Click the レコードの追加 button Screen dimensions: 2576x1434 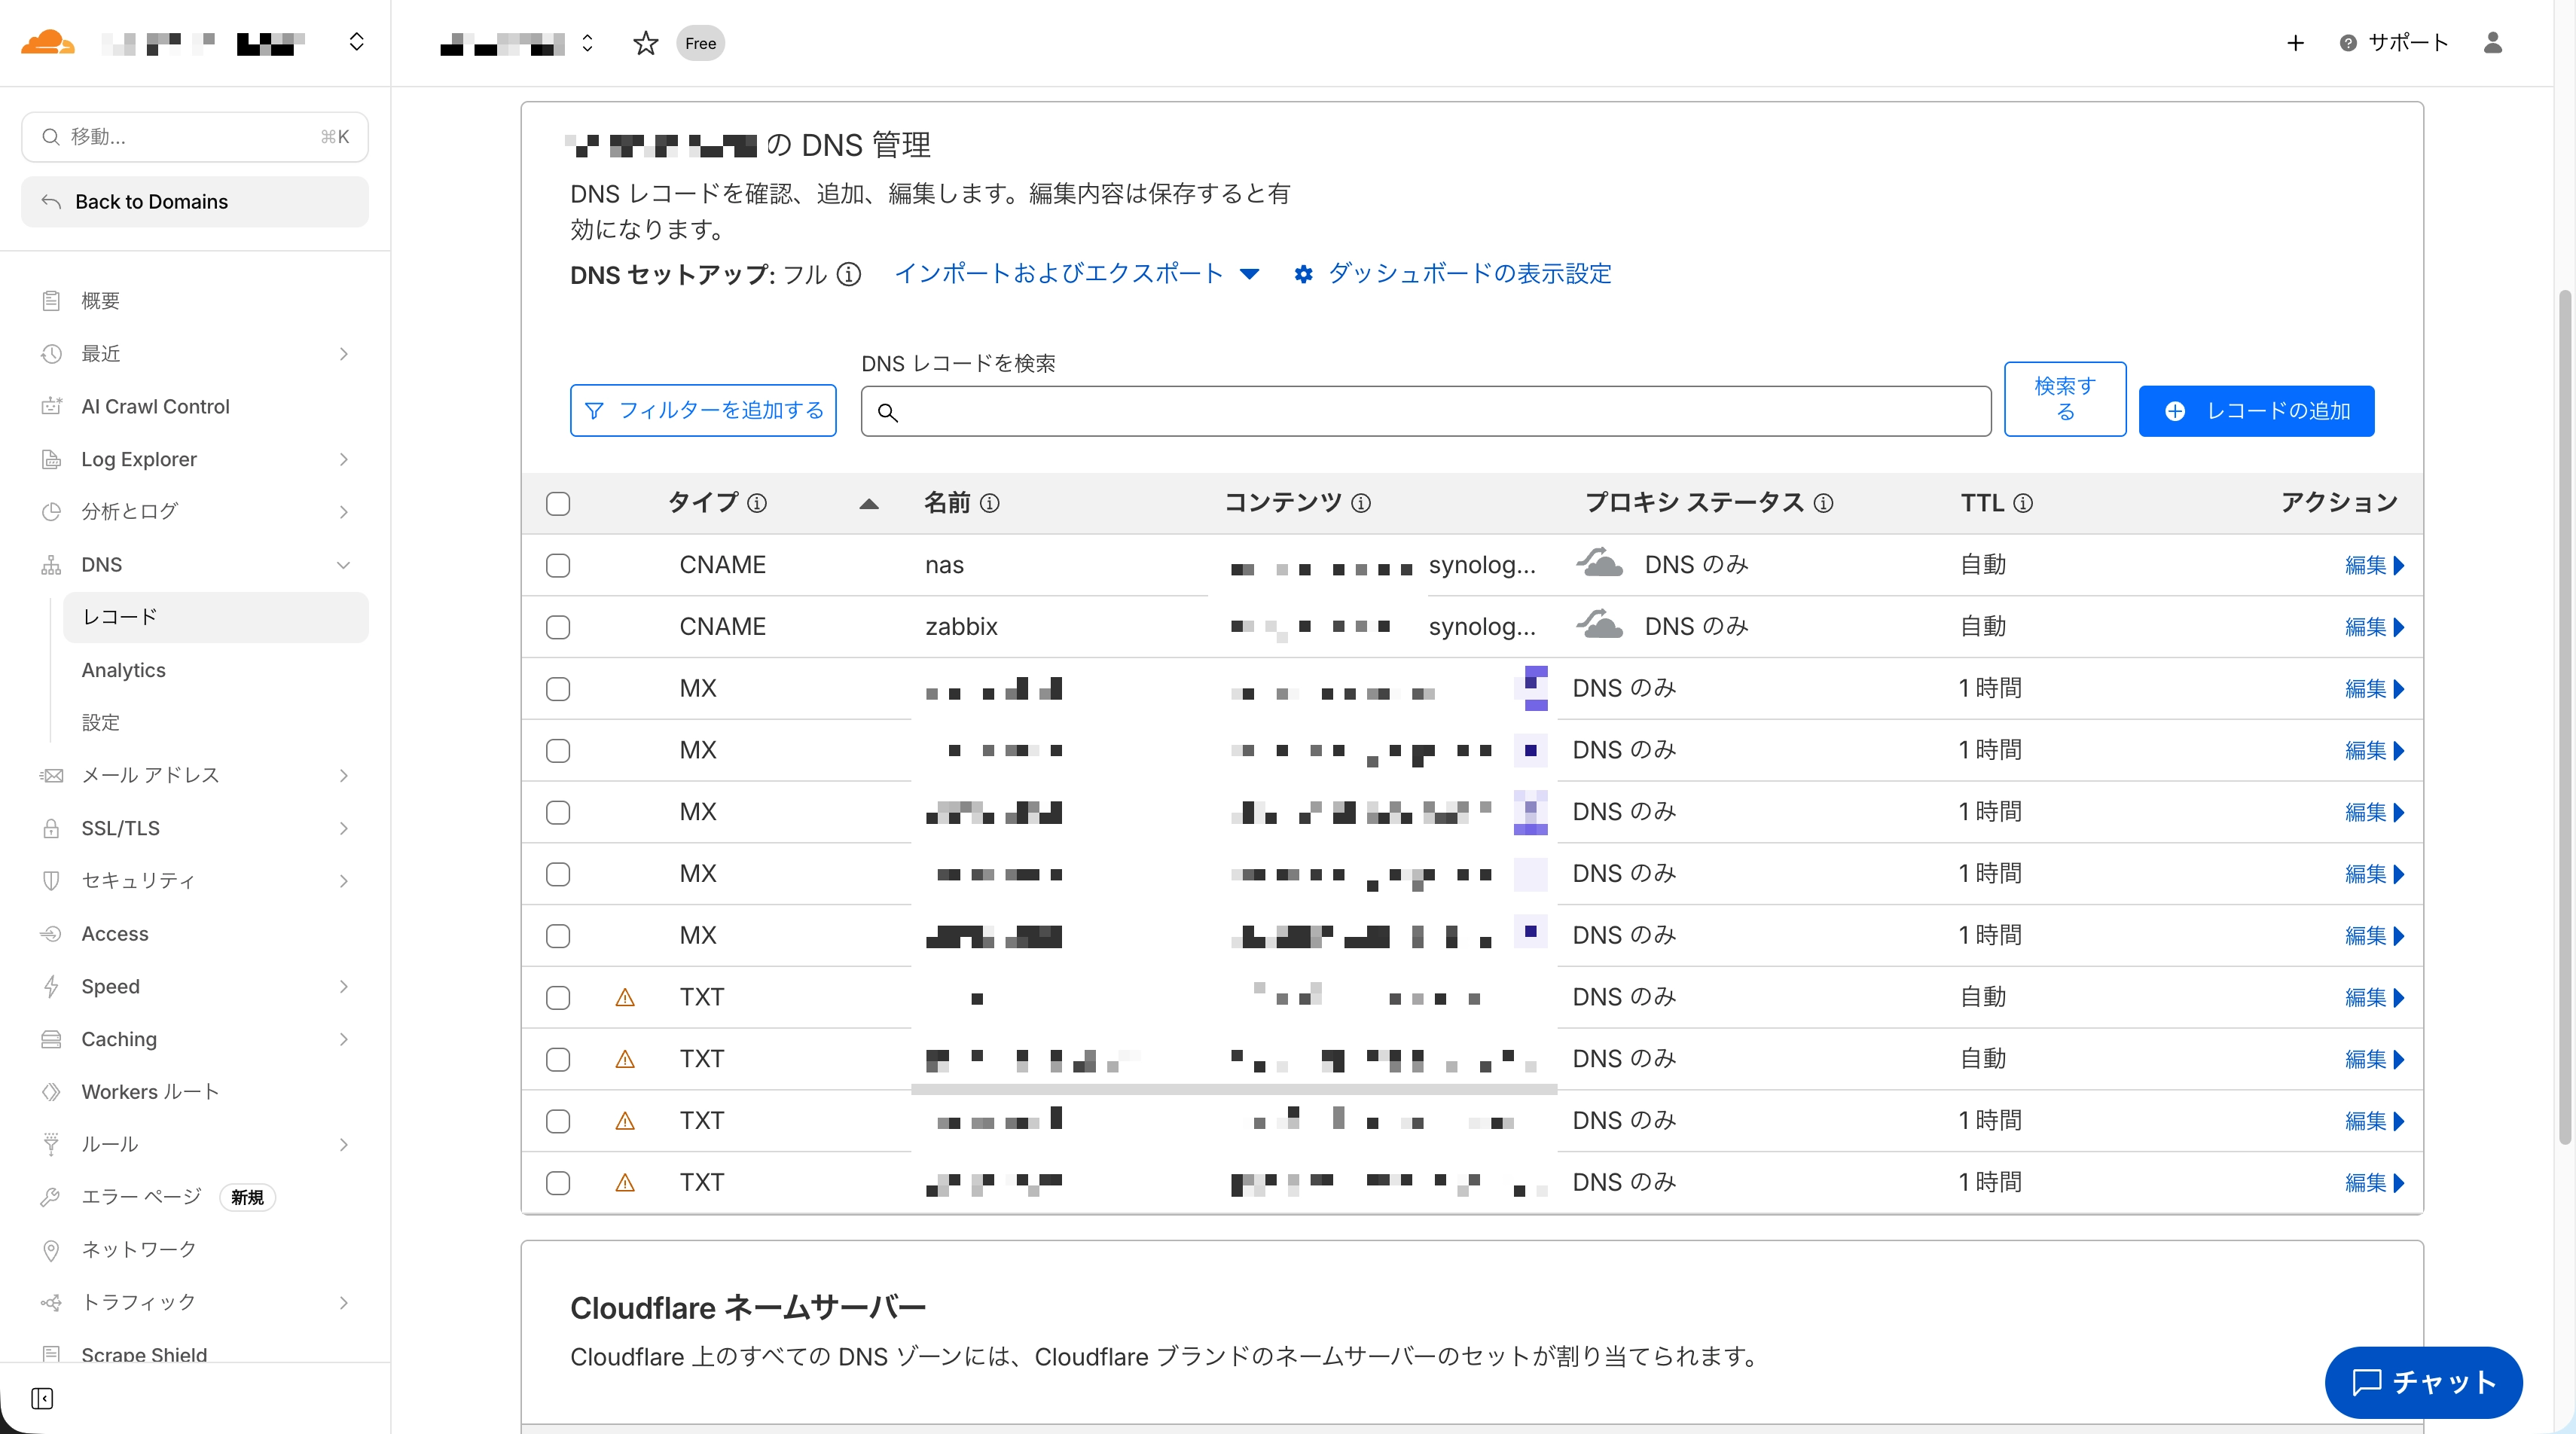(2256, 411)
